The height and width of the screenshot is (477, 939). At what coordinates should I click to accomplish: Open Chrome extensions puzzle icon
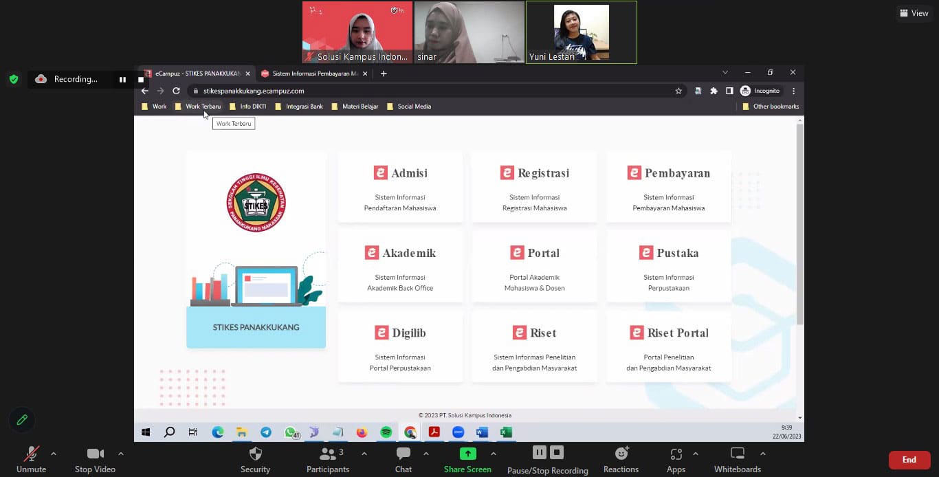(714, 91)
